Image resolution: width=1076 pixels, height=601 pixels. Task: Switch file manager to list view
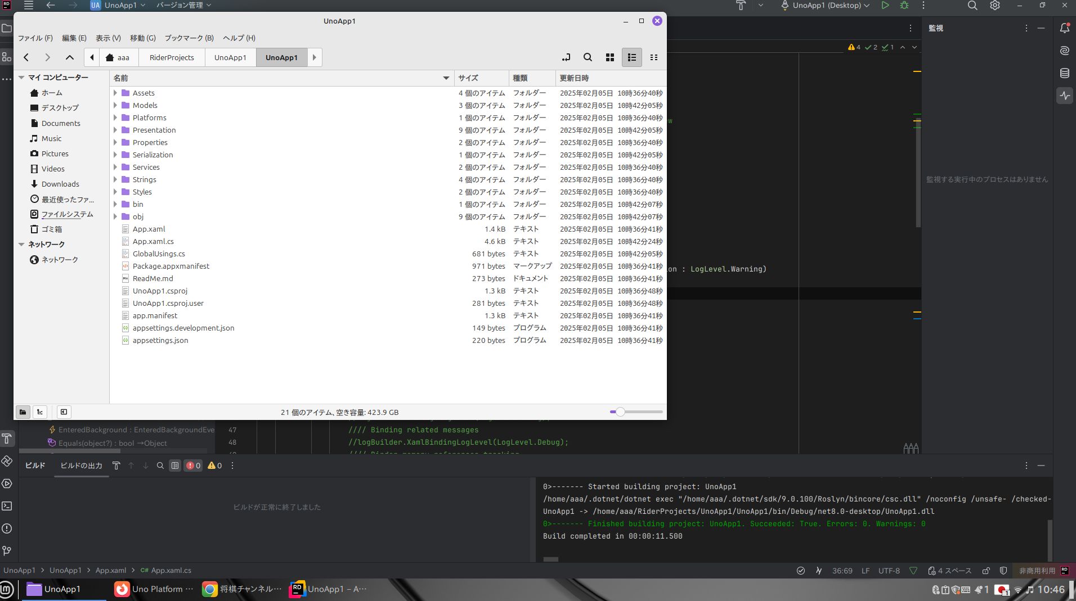[632, 57]
